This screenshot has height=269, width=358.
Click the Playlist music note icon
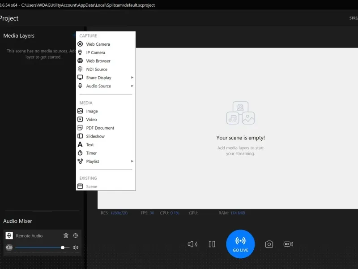tap(80, 161)
